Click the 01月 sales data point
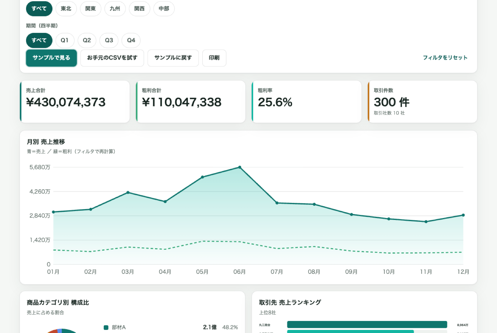 point(53,212)
